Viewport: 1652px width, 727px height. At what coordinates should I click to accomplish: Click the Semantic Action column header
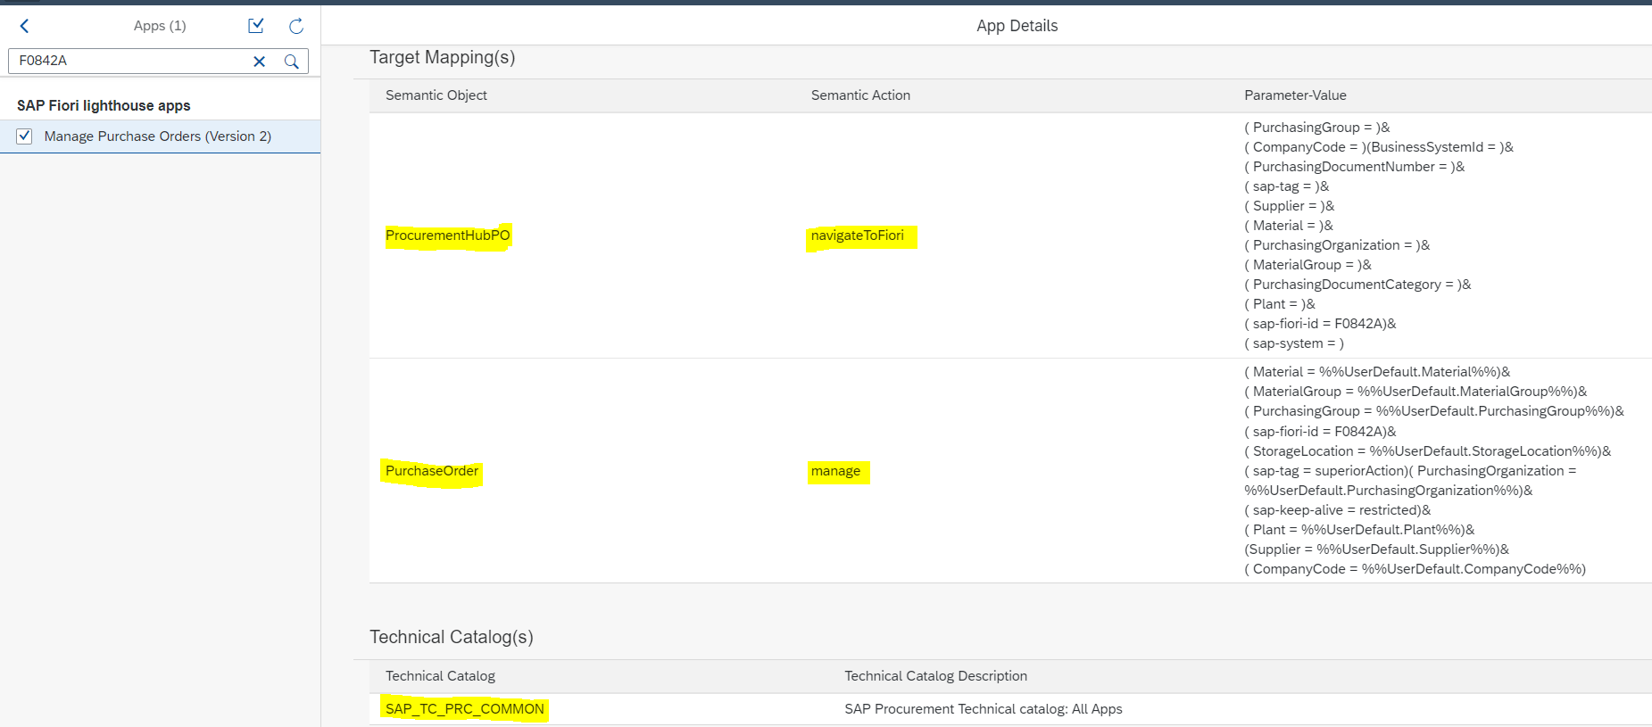click(x=859, y=95)
